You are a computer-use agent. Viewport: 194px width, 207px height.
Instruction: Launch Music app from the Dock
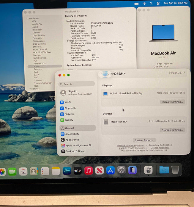pyautogui.click(x=89, y=170)
